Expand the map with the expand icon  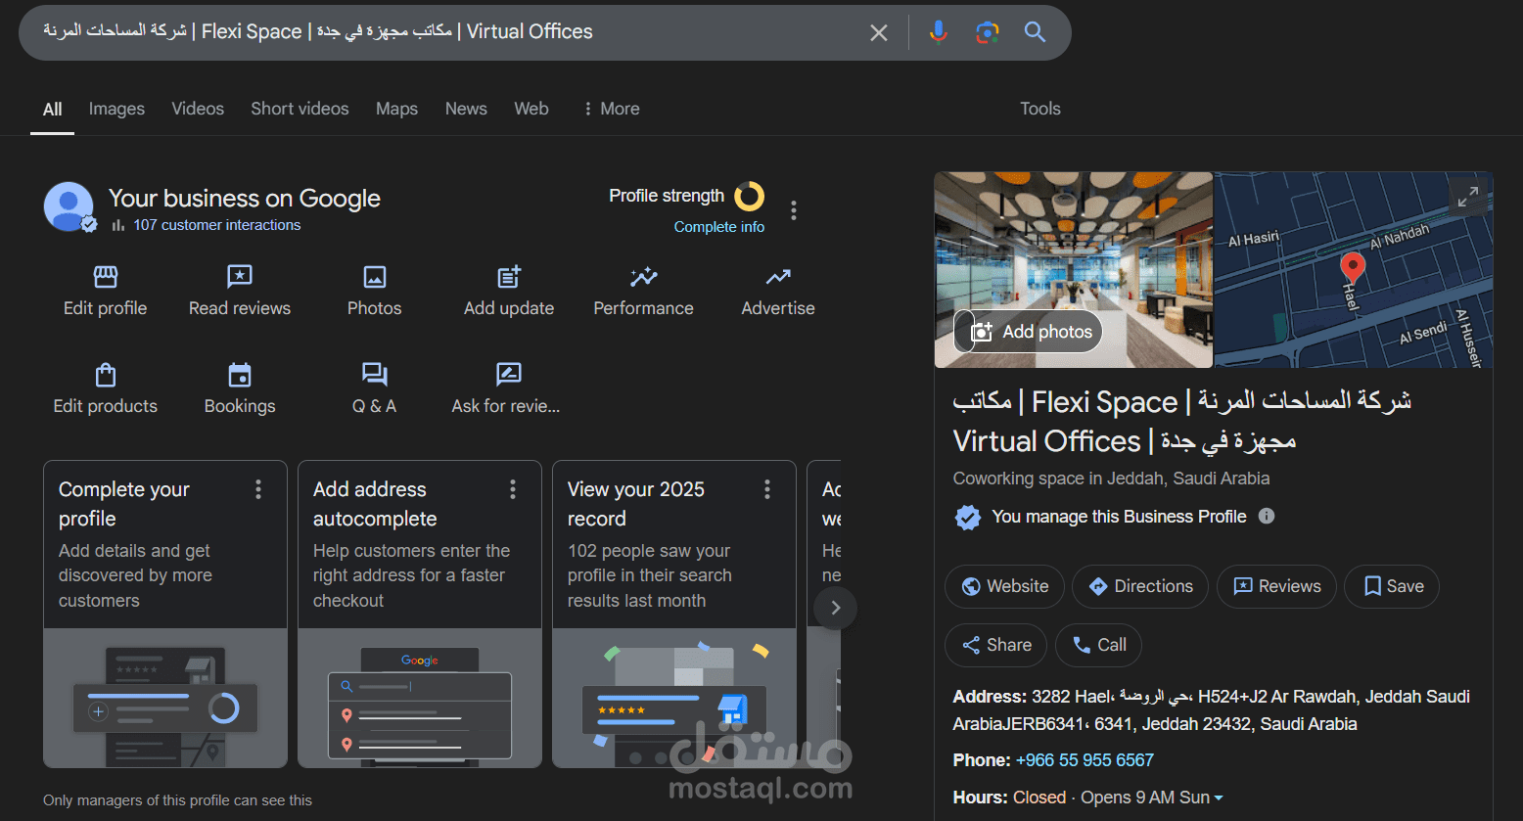click(x=1468, y=197)
